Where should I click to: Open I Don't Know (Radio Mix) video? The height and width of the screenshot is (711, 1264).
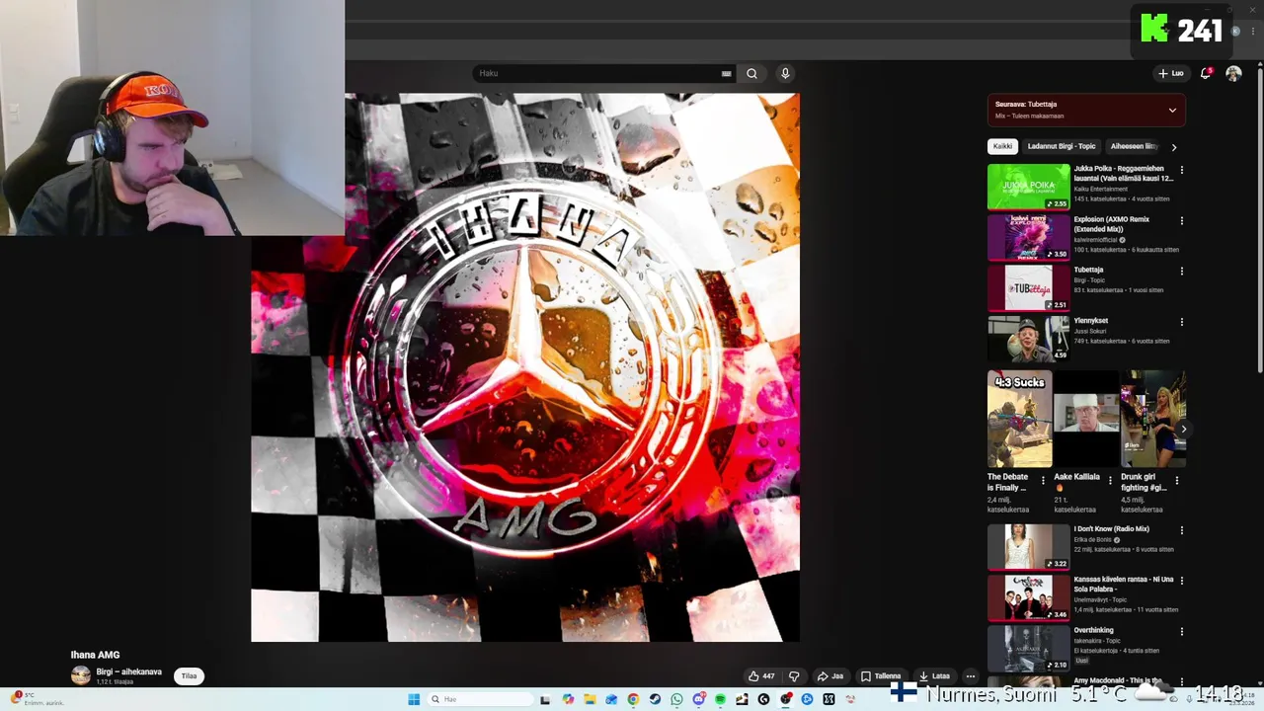1028,547
